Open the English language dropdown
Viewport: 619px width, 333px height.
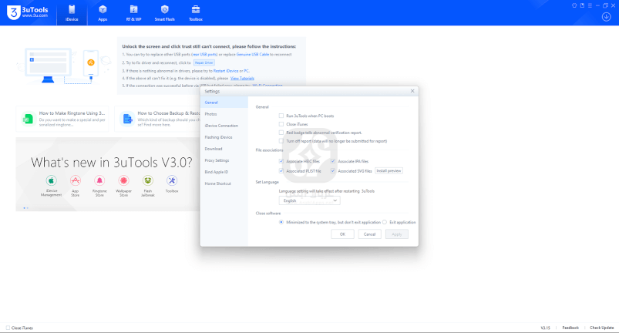[310, 200]
